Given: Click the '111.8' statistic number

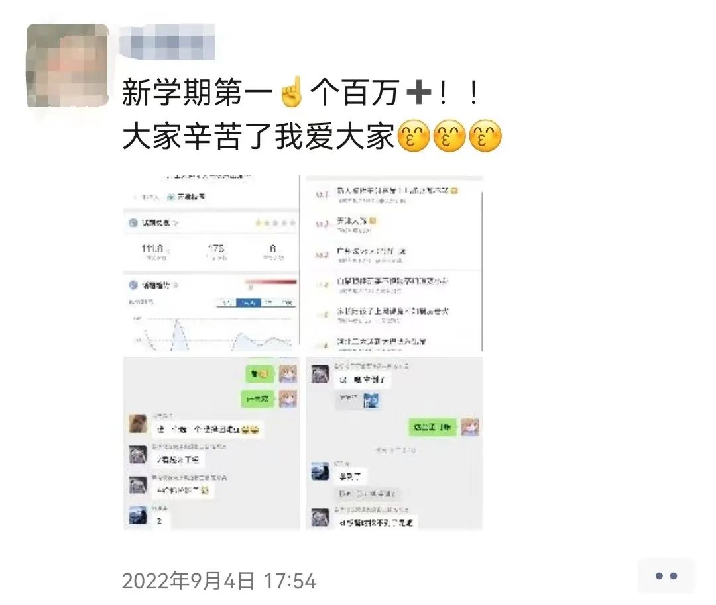Looking at the screenshot, I should [153, 248].
